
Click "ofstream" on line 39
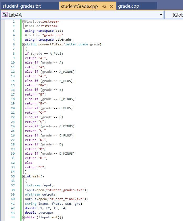coord(33,194)
